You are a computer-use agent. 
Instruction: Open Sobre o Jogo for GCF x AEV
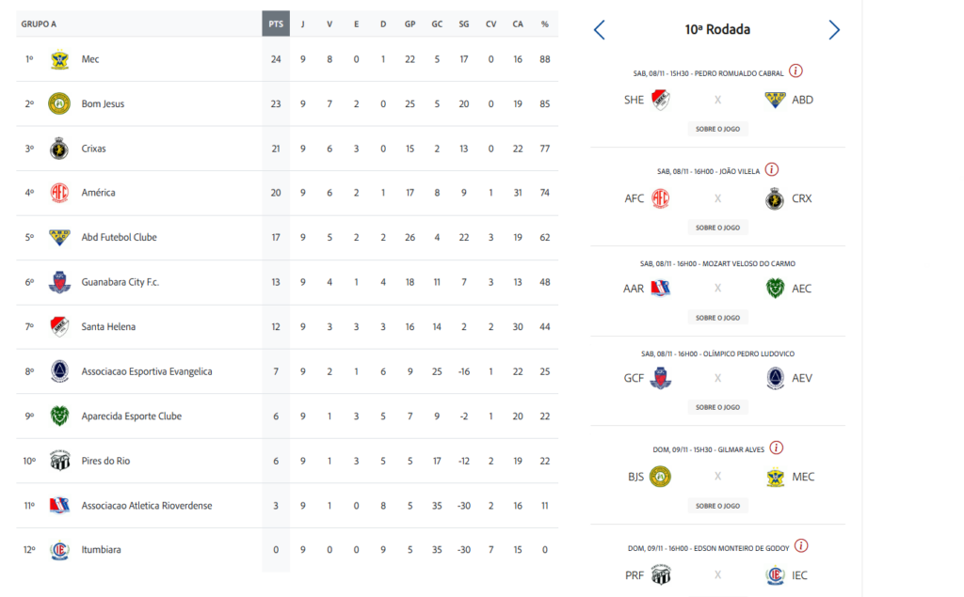click(x=717, y=407)
